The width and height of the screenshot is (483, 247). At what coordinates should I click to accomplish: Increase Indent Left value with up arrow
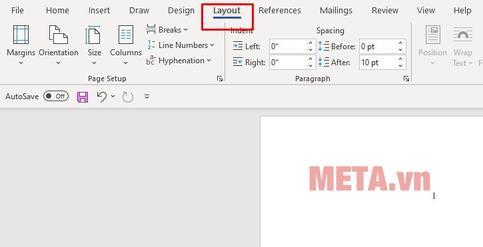(310, 43)
